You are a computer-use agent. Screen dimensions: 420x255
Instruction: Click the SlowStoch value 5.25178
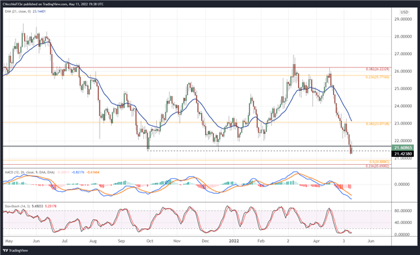point(50,207)
